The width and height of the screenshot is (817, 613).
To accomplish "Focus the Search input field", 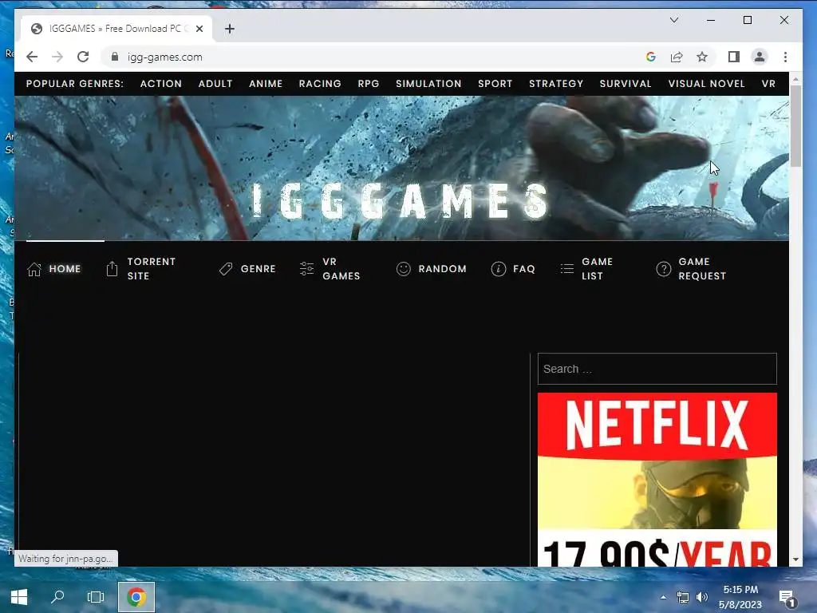I will 657,369.
